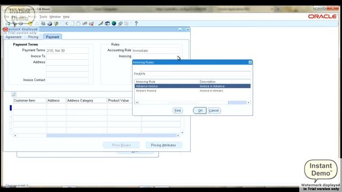Click the Find button in Invoicing Rules

click(177, 110)
